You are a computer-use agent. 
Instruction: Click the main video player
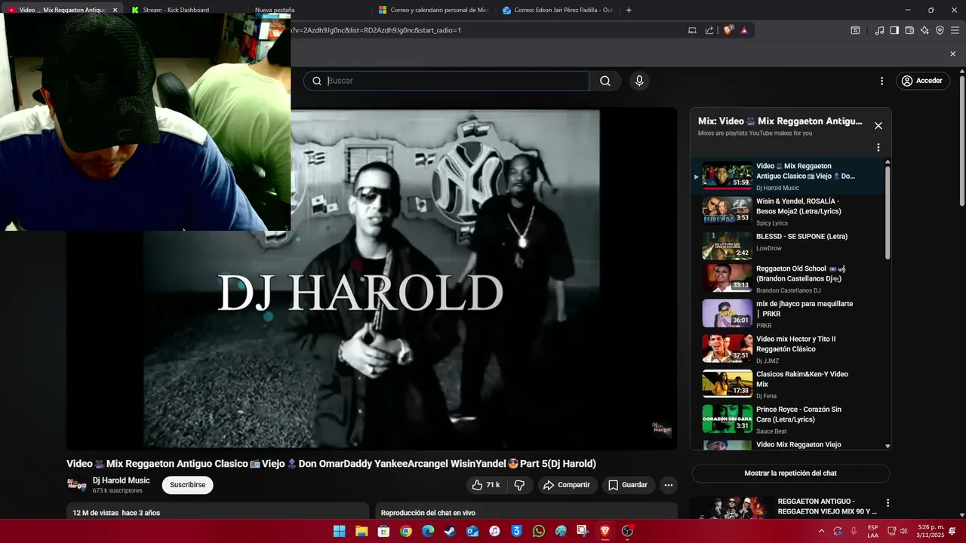[x=372, y=278]
